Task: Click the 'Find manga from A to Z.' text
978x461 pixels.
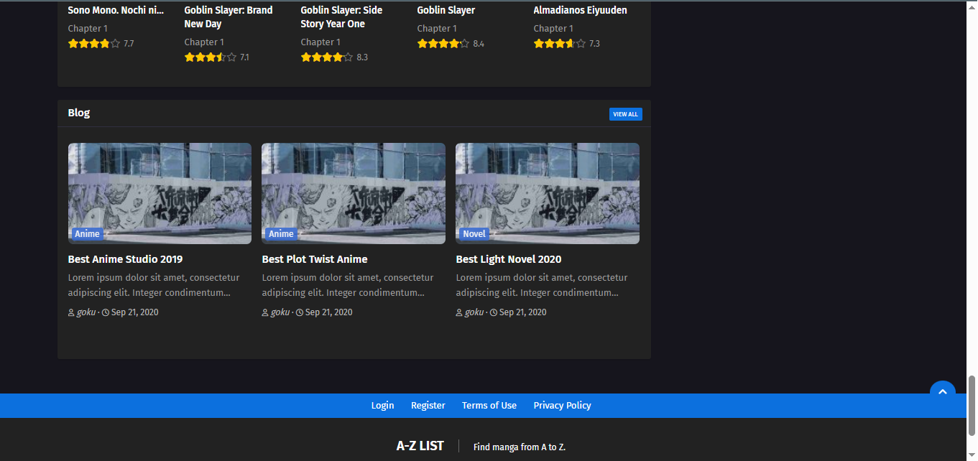Action: pos(520,447)
